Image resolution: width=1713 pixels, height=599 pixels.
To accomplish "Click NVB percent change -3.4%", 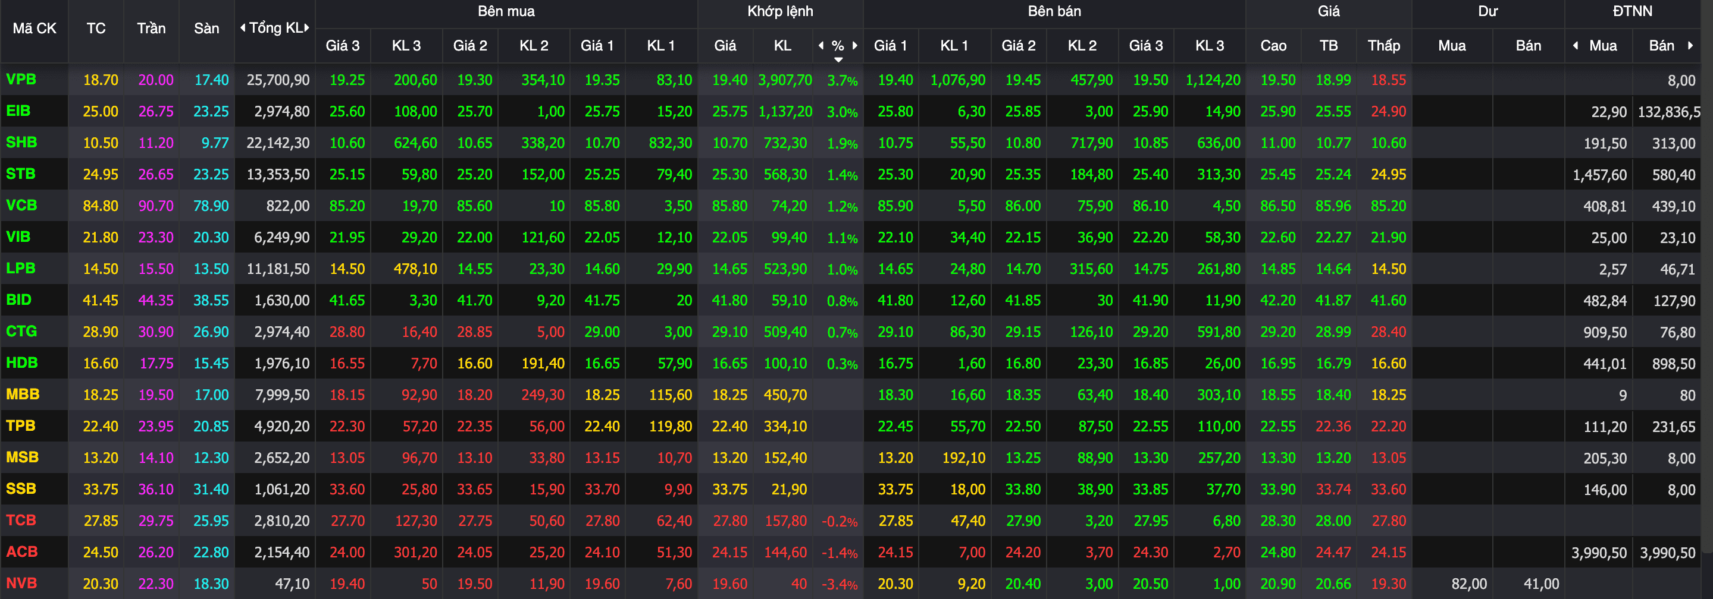I will (839, 584).
